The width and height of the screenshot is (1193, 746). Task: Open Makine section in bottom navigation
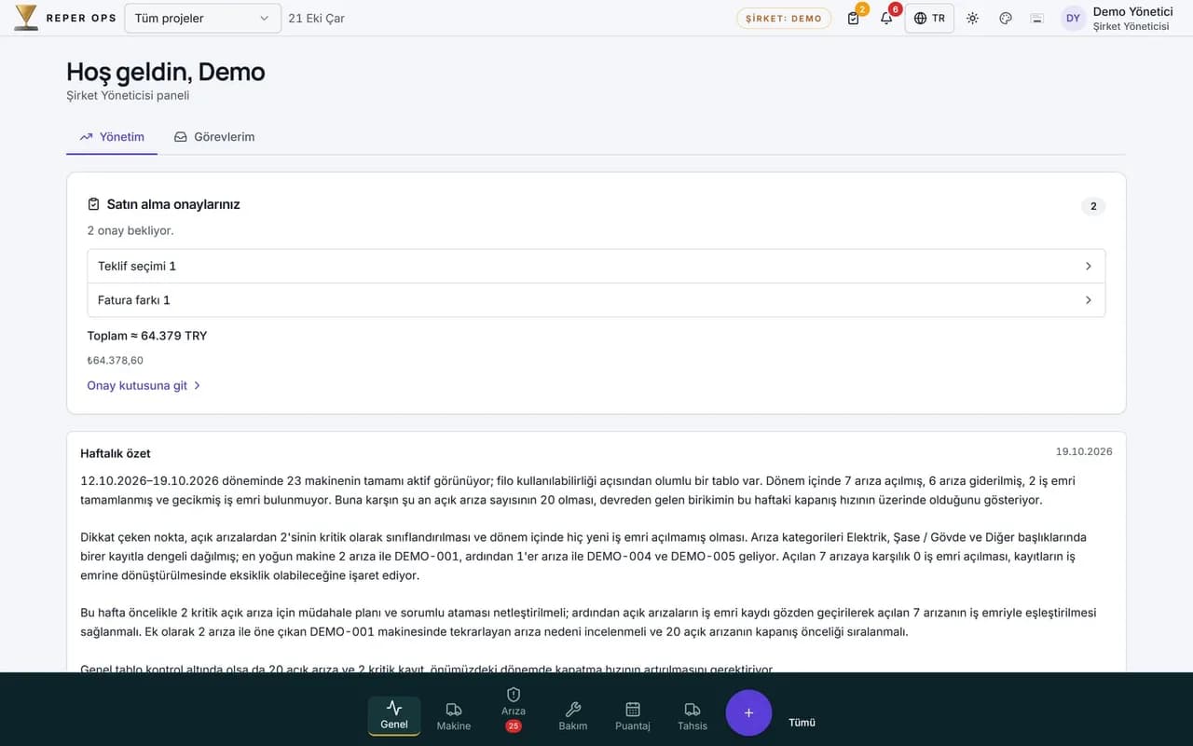[454, 715]
